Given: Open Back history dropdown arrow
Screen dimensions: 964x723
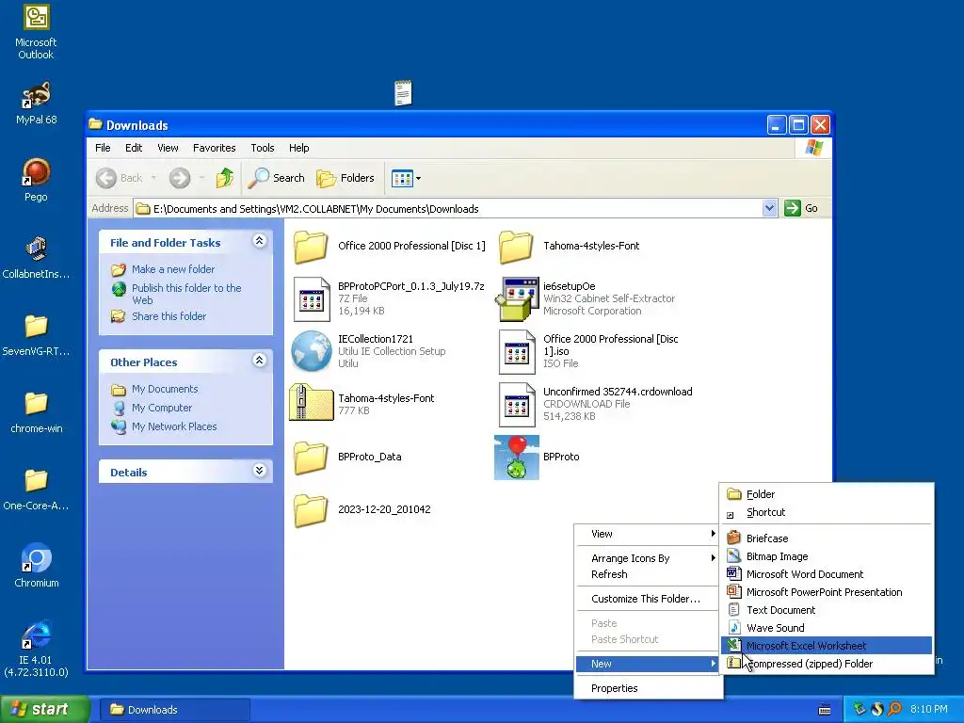Looking at the screenshot, I should click(153, 178).
